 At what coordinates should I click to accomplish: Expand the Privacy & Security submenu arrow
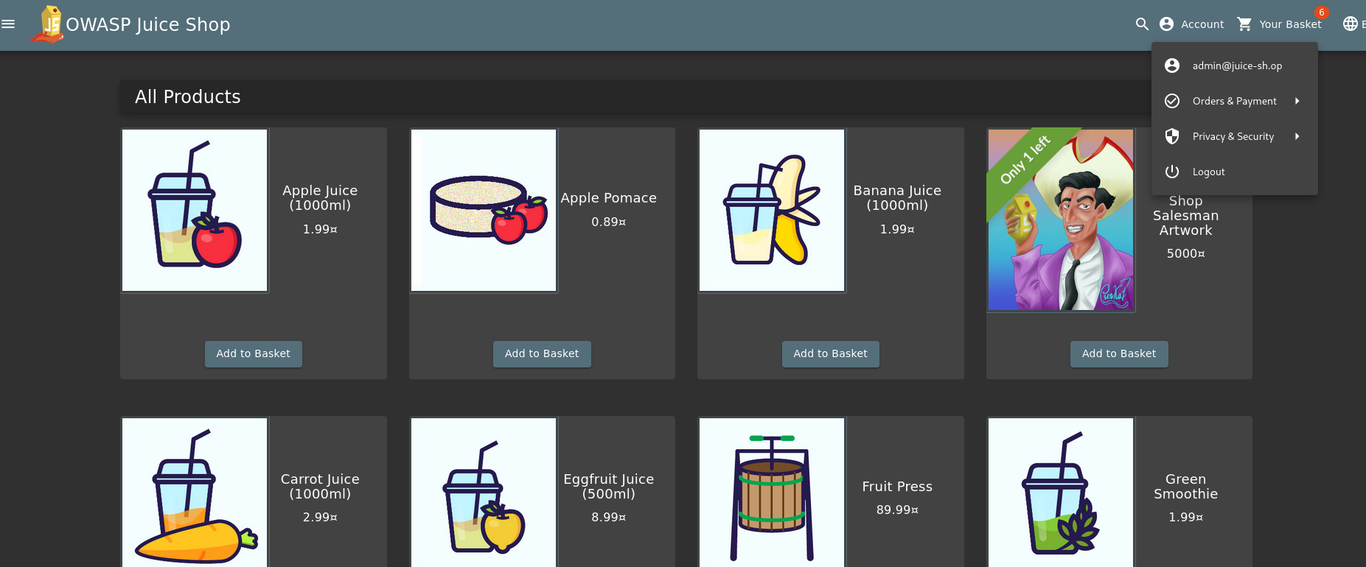(x=1297, y=136)
